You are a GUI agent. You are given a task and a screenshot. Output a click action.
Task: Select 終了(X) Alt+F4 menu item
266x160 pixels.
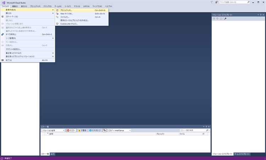28,60
